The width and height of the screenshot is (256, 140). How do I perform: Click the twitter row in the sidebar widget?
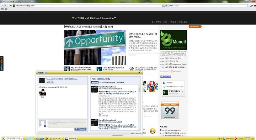pyautogui.click(x=173, y=87)
